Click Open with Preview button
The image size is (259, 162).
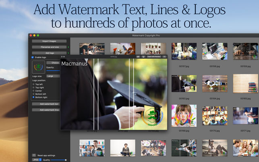click(x=154, y=57)
